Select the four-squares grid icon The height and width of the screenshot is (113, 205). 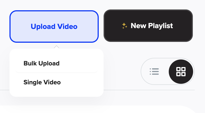(x=181, y=72)
